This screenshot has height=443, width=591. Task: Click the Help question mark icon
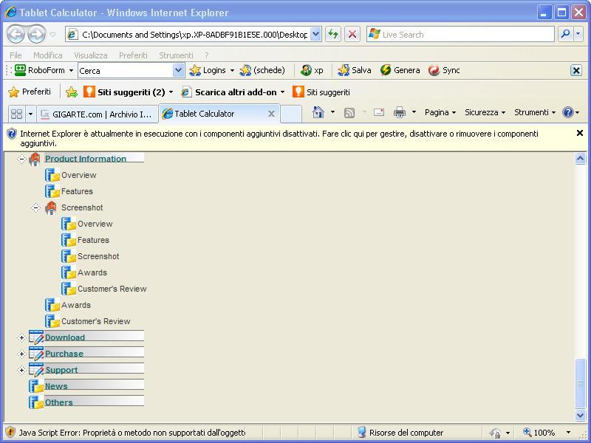[x=567, y=112]
